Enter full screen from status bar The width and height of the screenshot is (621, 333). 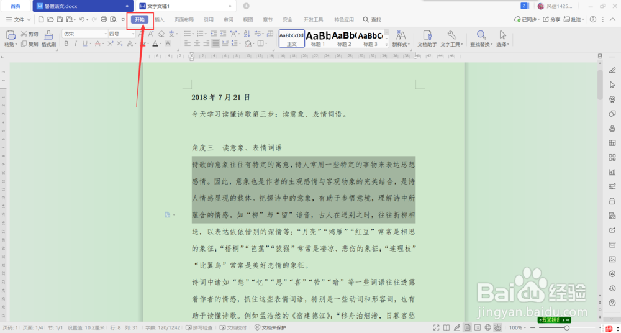point(437,327)
